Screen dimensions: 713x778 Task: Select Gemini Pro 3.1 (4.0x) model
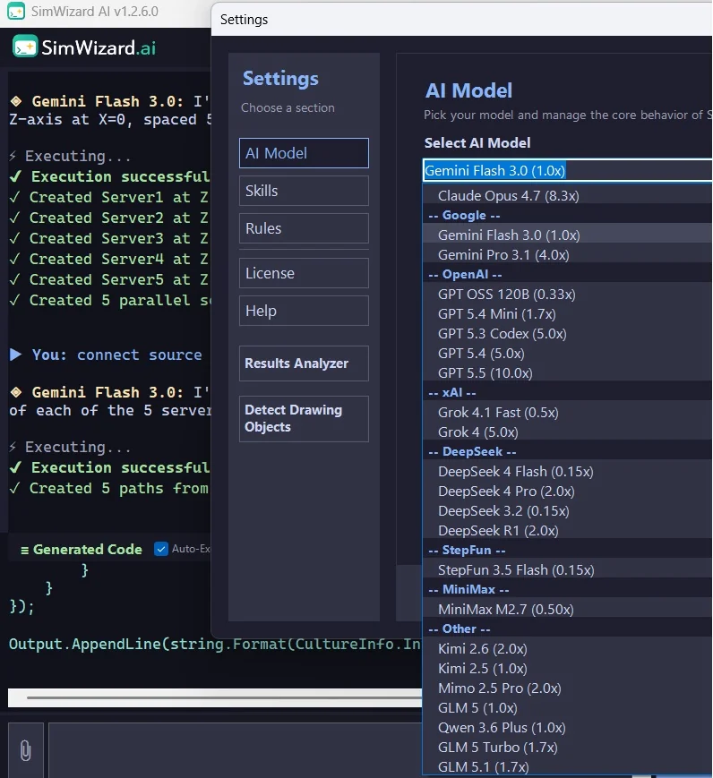pos(568,254)
